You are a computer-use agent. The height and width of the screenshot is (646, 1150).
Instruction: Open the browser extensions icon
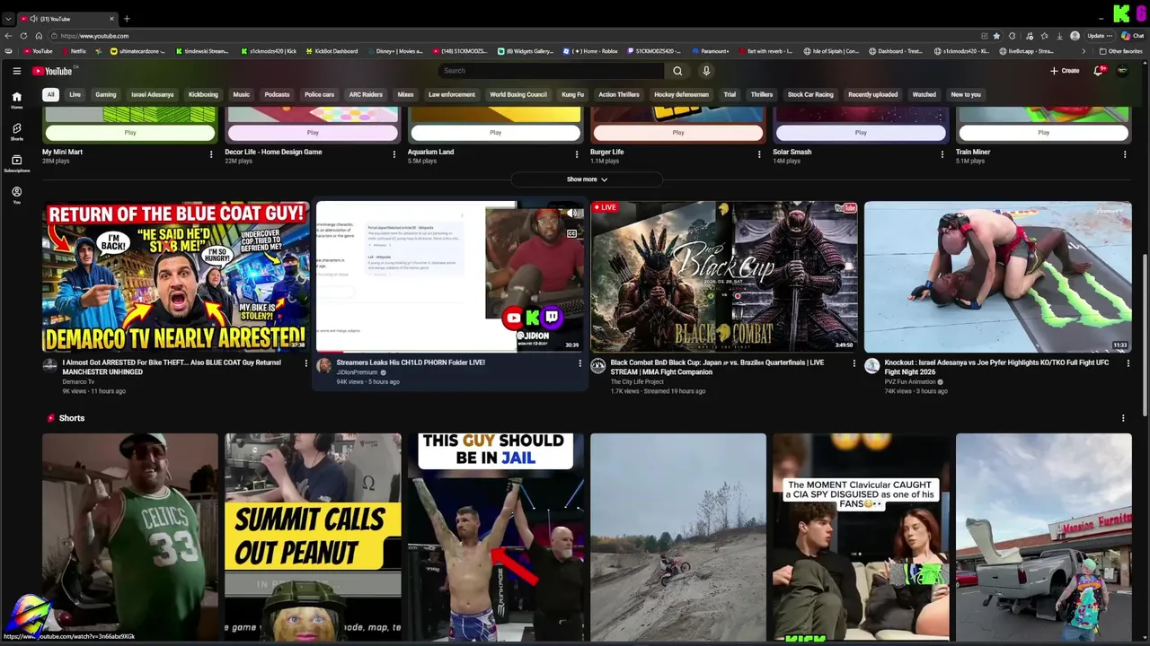pos(1013,36)
